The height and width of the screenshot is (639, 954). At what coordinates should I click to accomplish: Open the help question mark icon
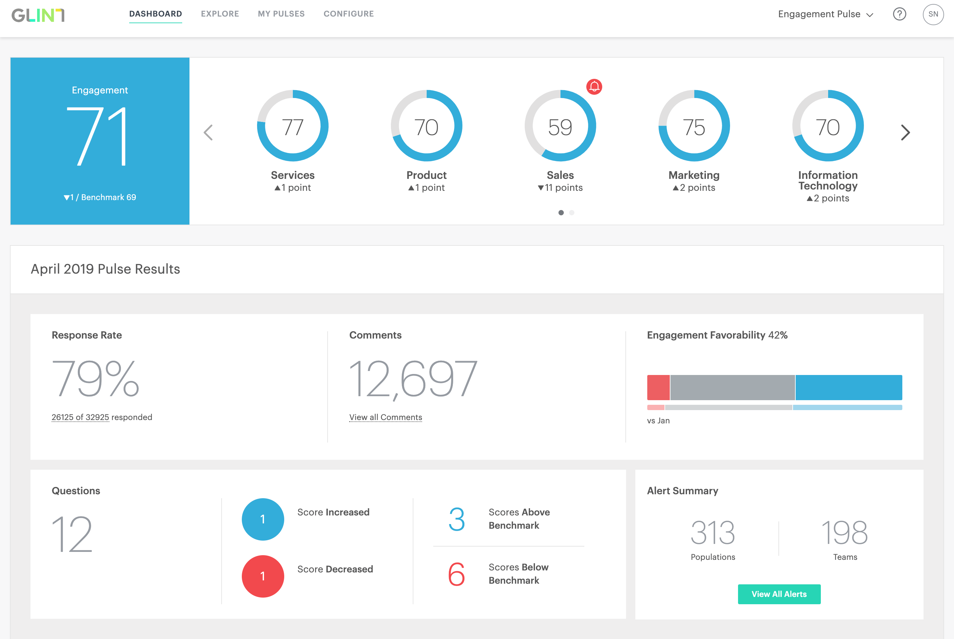coord(899,14)
